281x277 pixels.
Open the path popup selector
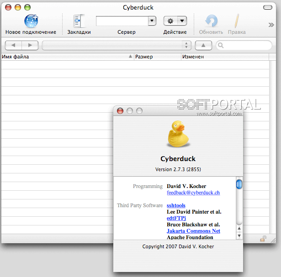(117, 45)
